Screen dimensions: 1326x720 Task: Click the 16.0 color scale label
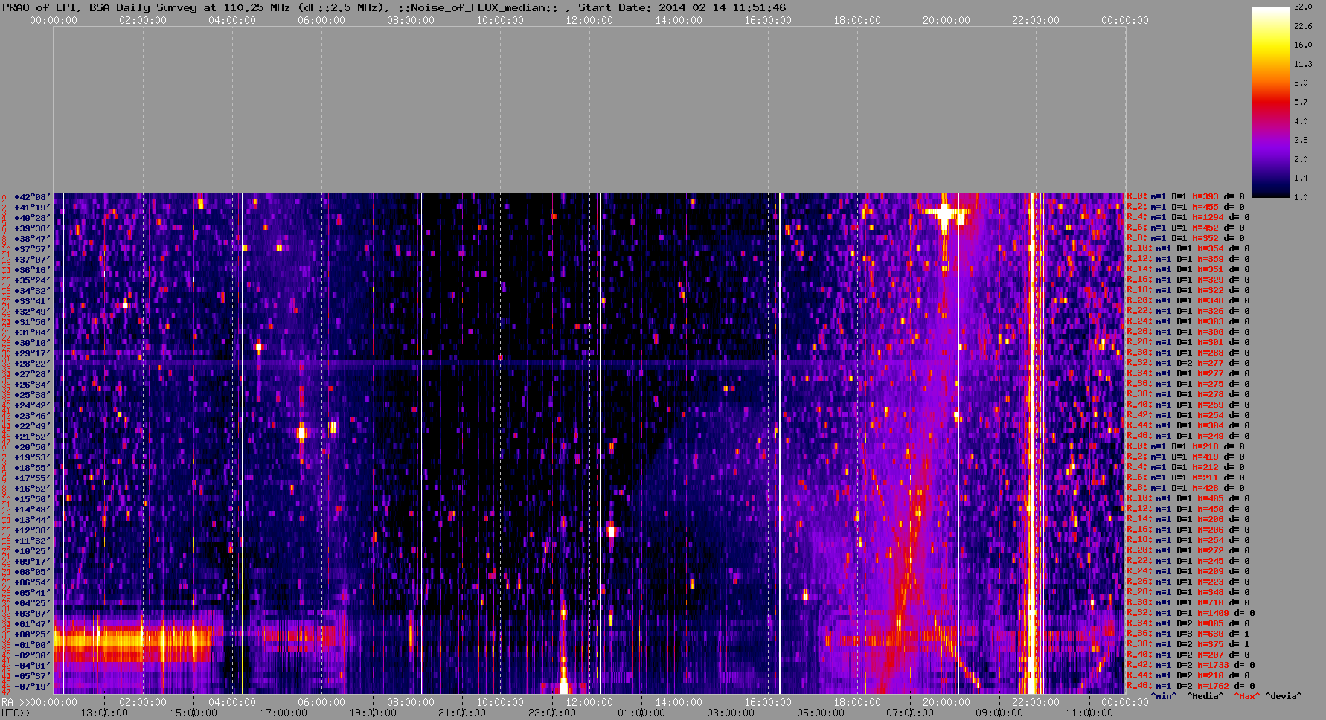pos(1303,45)
